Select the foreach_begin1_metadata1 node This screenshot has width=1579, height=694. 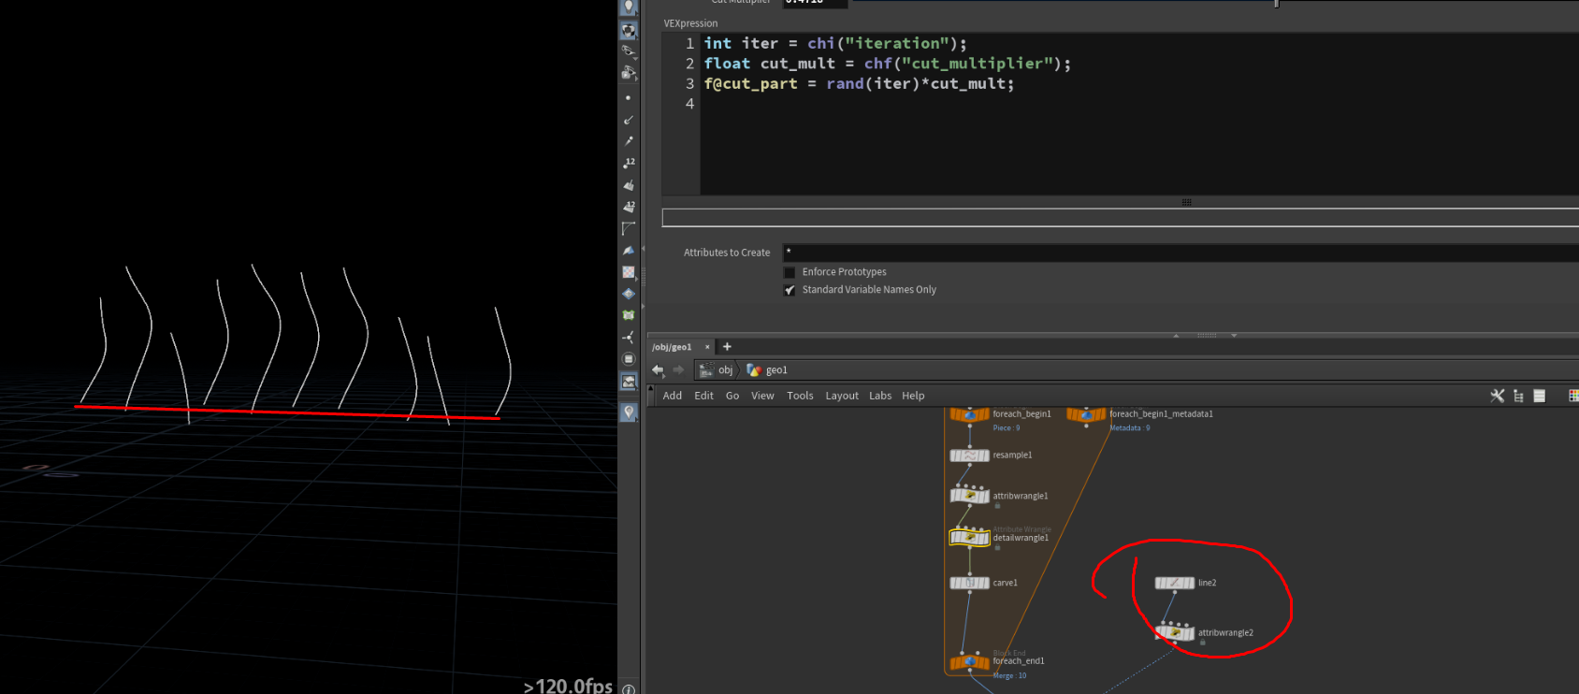(1086, 414)
